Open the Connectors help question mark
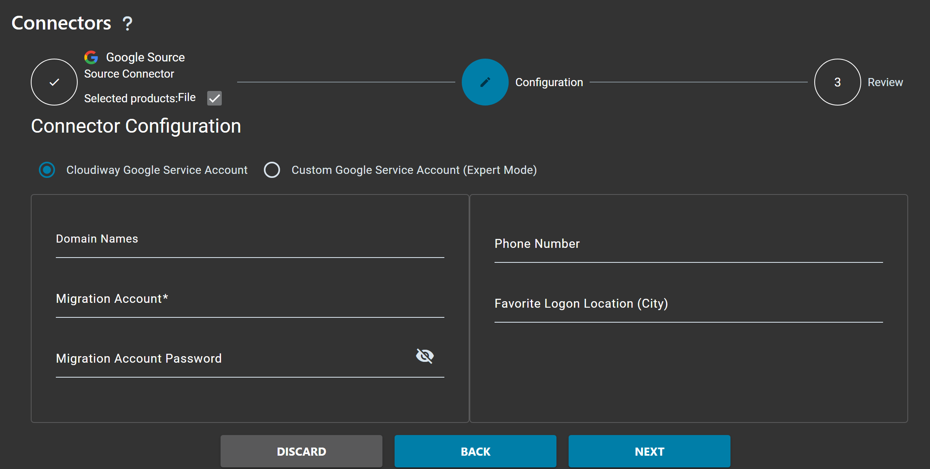Screen dimensions: 930x469 (127, 23)
